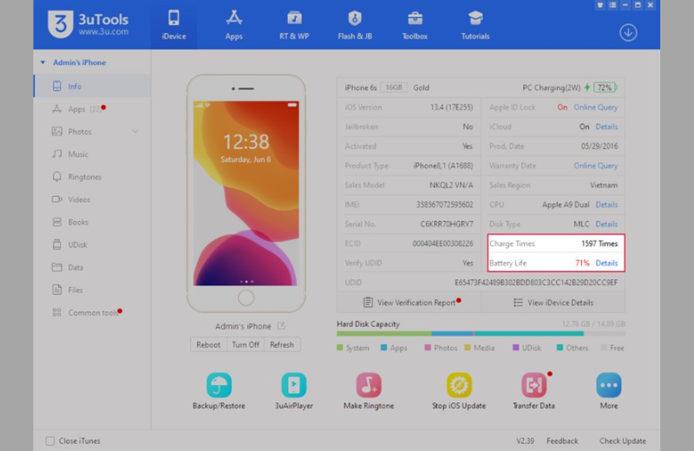Open Ringtones in the sidebar
Screen dimensions: 694x451
click(92, 177)
